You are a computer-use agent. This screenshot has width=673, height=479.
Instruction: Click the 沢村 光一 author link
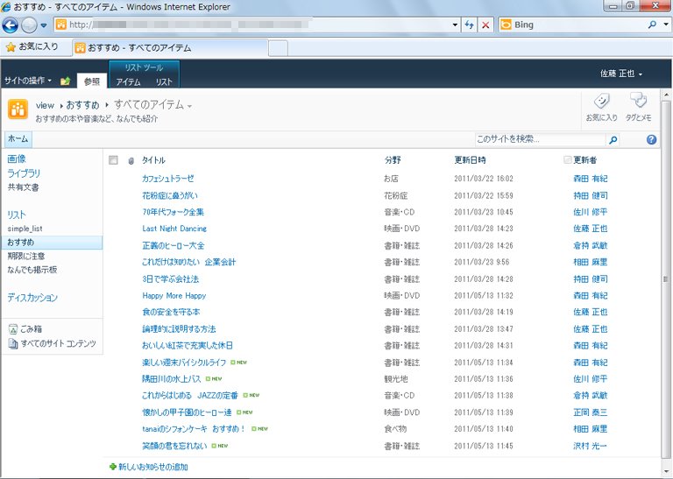[590, 446]
